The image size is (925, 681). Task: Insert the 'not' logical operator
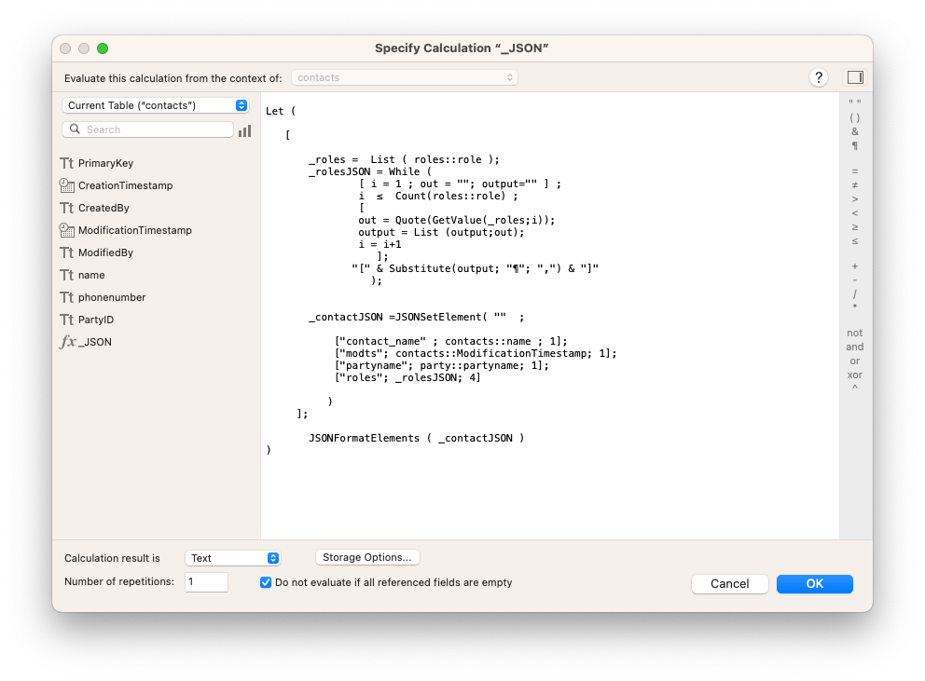click(x=855, y=334)
